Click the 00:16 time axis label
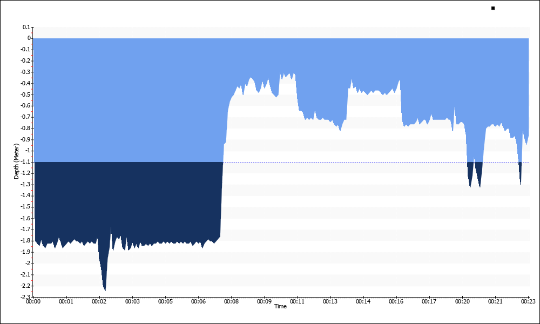This screenshot has width=540, height=324. [x=396, y=302]
